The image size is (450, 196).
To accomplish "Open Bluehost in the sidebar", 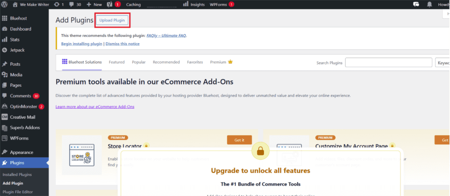I will 25,18.
